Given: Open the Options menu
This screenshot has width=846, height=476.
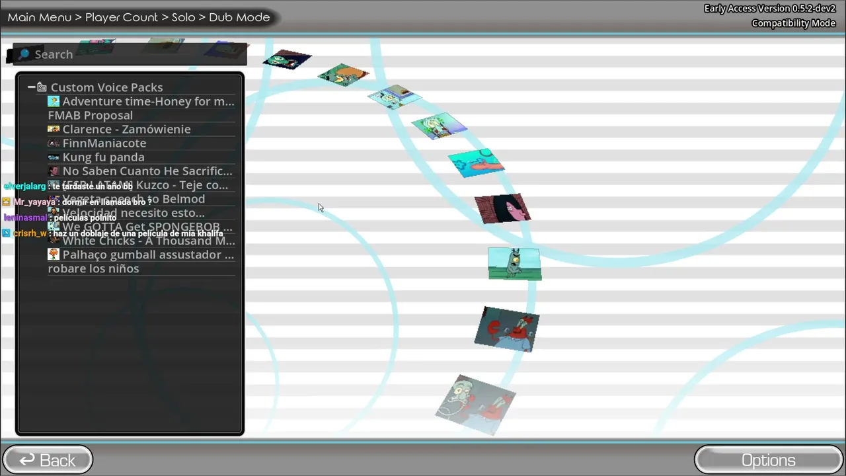Looking at the screenshot, I should [769, 460].
